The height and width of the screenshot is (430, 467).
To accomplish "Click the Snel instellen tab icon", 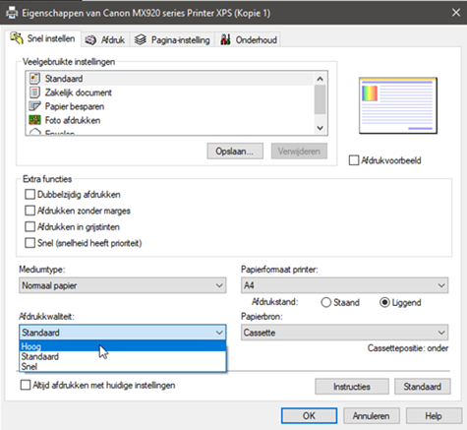I will [17, 38].
